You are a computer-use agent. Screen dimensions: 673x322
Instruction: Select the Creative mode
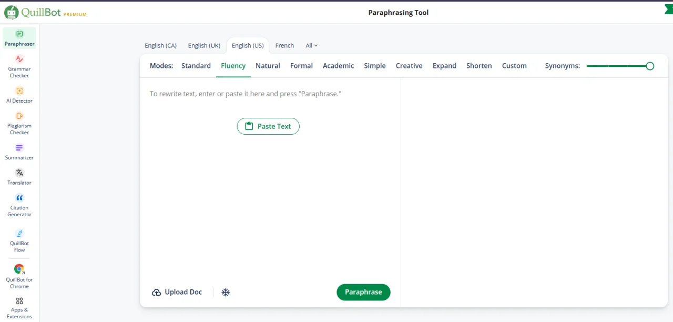click(409, 66)
